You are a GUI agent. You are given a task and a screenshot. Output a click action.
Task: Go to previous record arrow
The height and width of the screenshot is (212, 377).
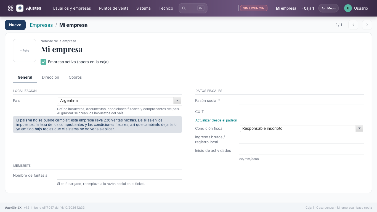click(x=353, y=25)
